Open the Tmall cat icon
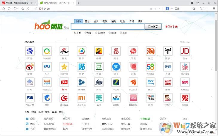218x136 pixels. tap(168, 51)
